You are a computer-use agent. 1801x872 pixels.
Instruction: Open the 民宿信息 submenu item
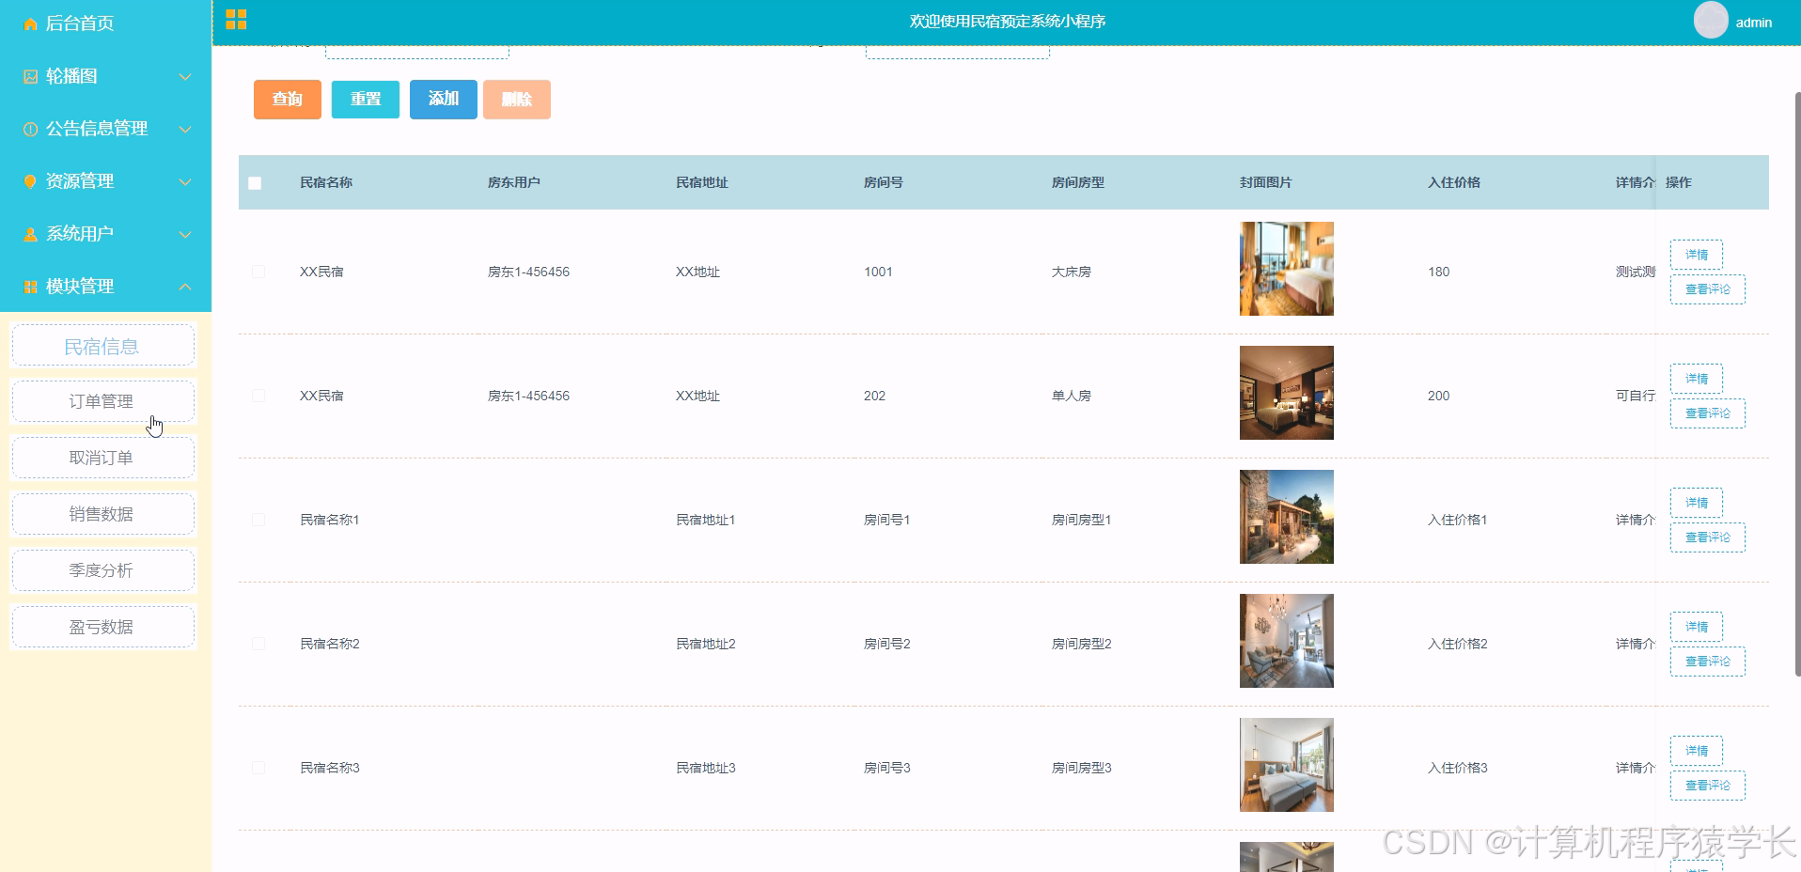coord(102,346)
